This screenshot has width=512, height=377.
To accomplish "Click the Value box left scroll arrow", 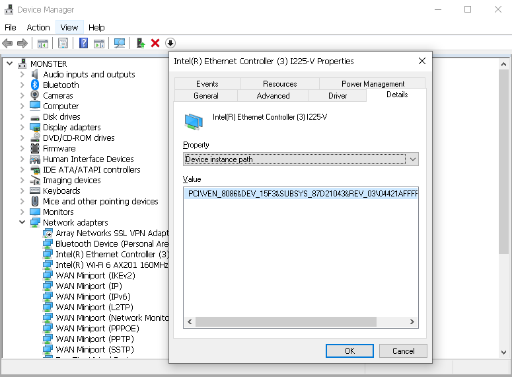I will pos(190,321).
